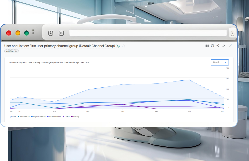Screen dimensions: 249x161
Task: Click the browser address bar
Action: coord(148,33)
